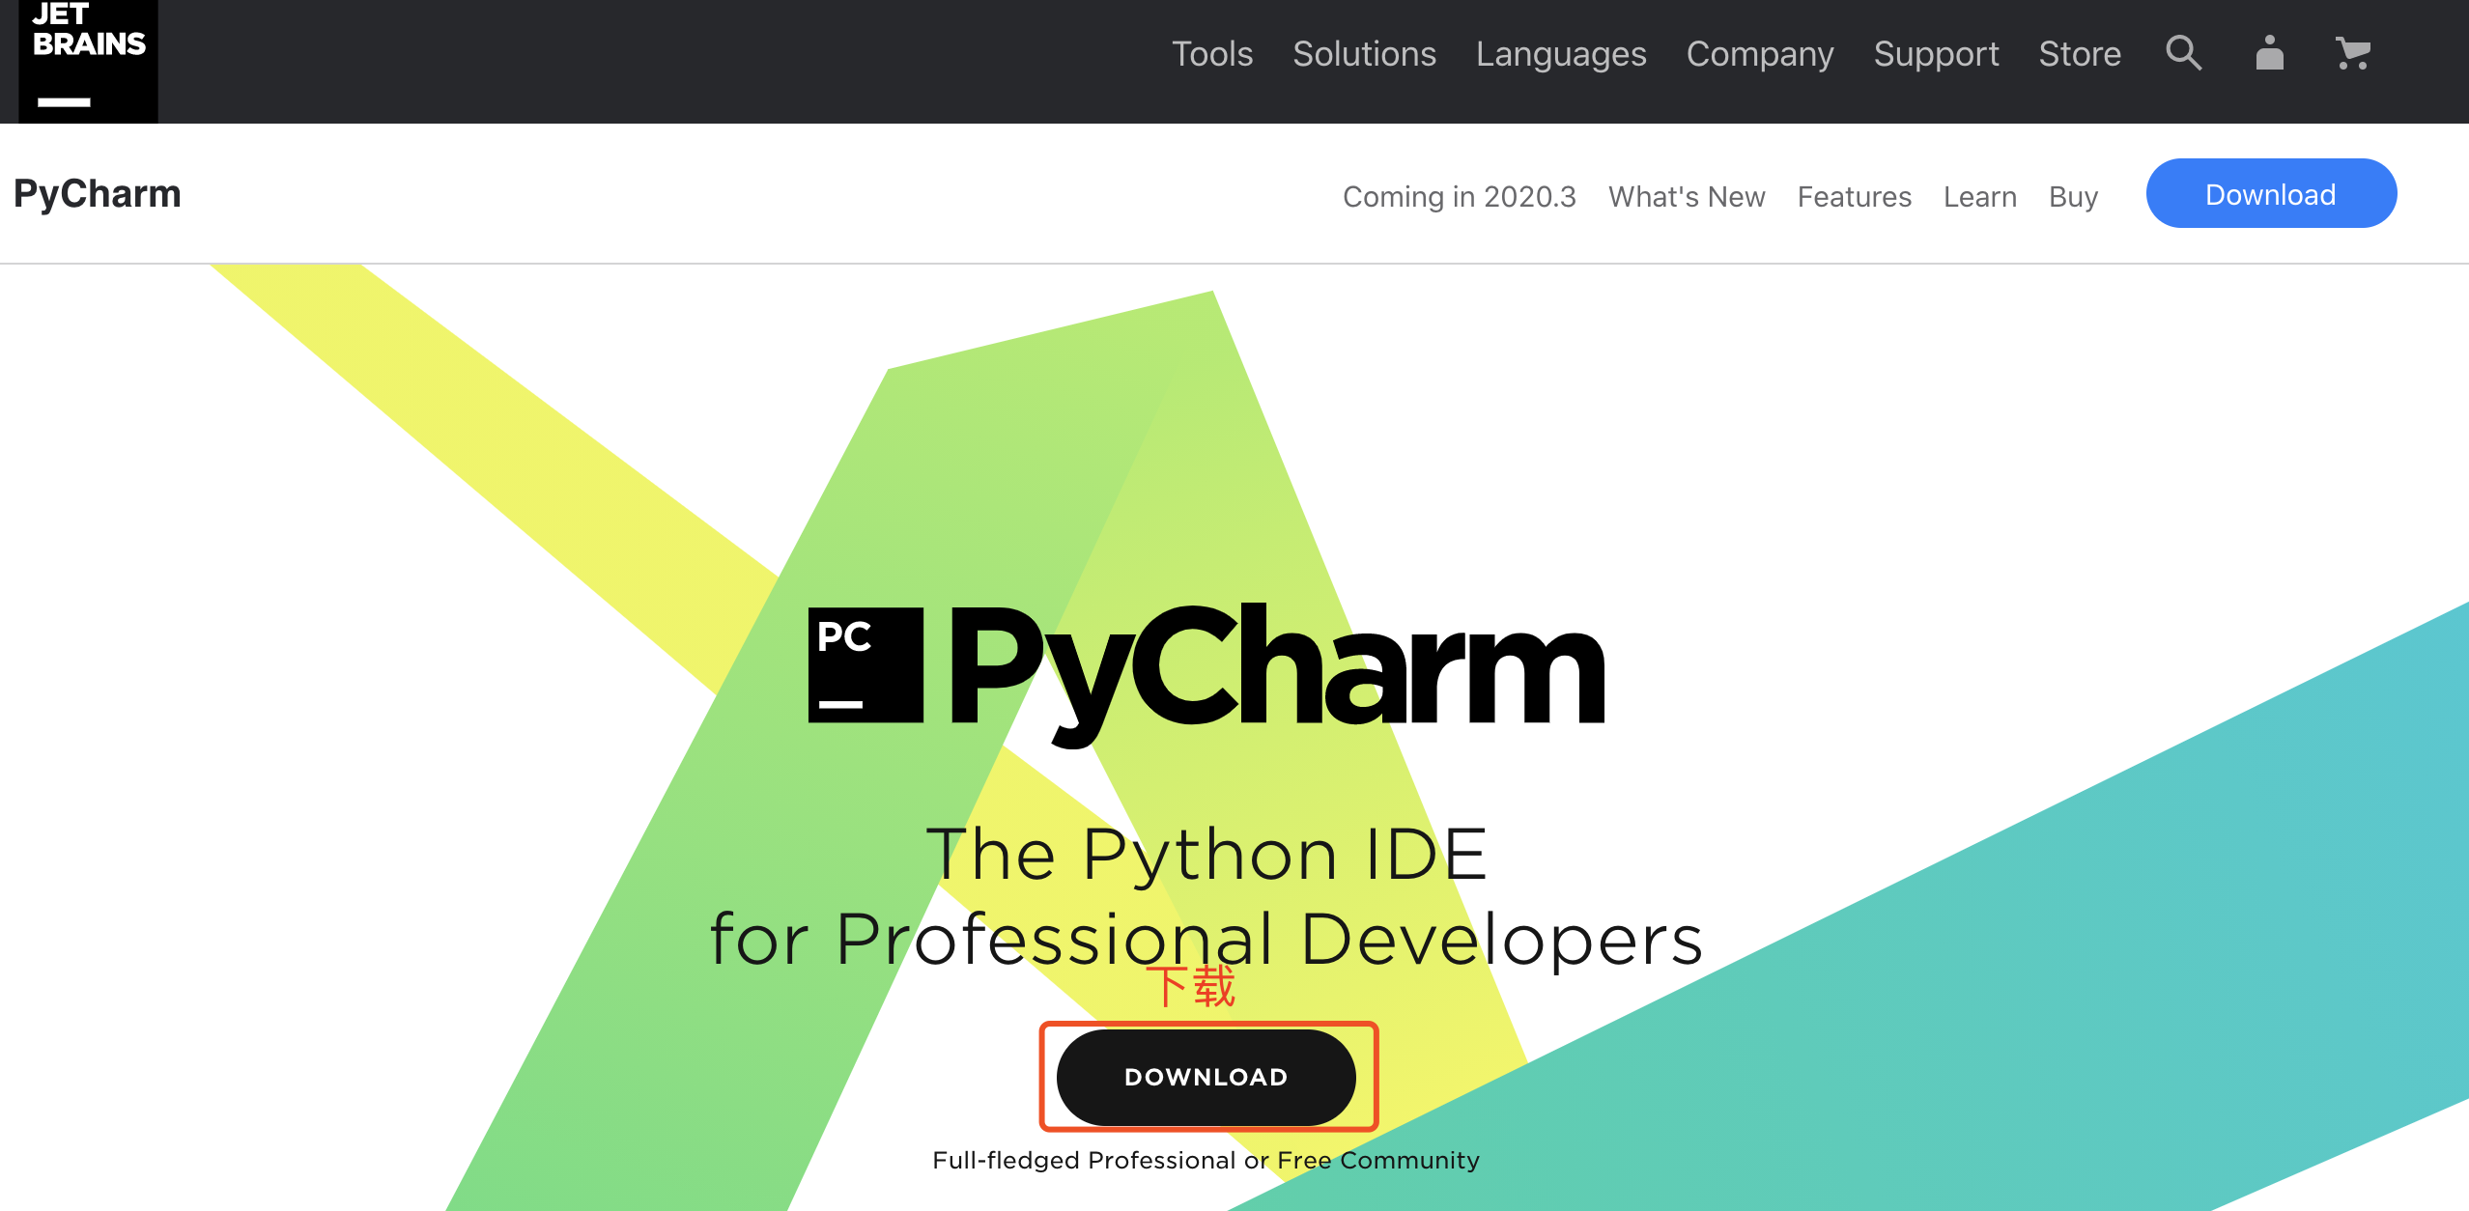Go to Features page
2469x1211 pixels.
click(1854, 197)
